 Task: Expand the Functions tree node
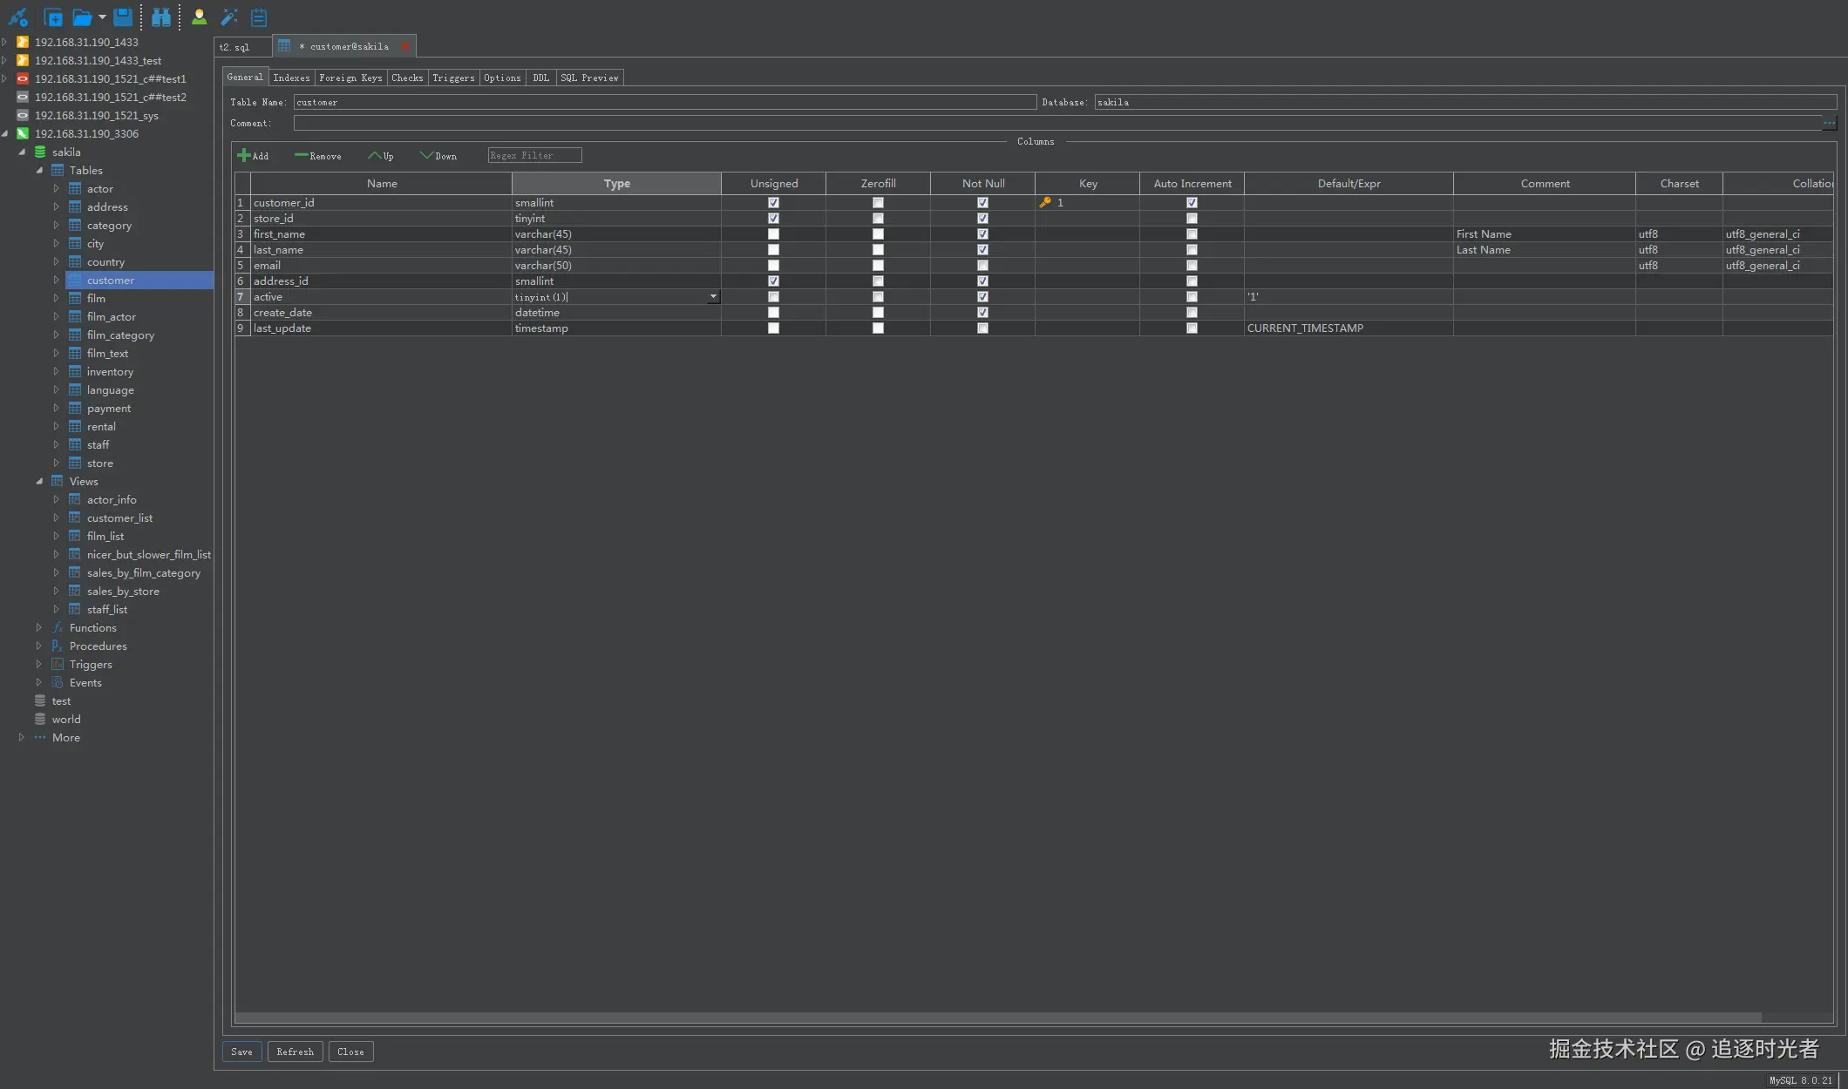tap(38, 627)
